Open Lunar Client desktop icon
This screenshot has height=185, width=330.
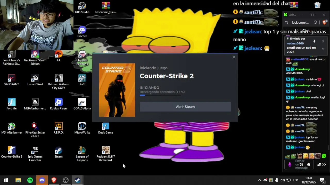click(35, 80)
